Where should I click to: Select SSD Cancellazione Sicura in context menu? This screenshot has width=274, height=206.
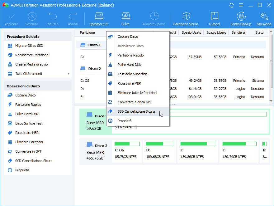coord(138,111)
